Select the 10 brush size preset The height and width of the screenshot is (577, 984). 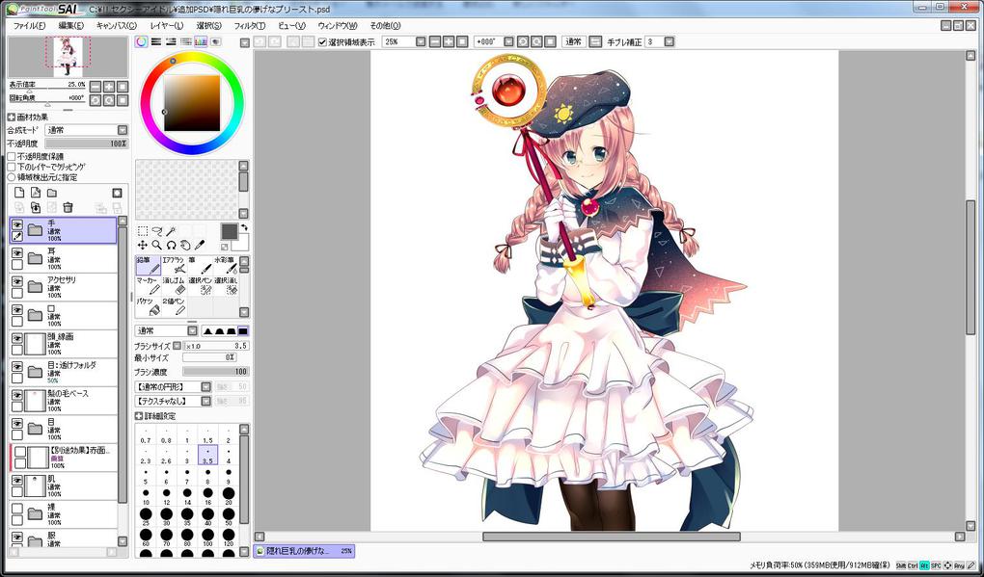[x=146, y=497]
